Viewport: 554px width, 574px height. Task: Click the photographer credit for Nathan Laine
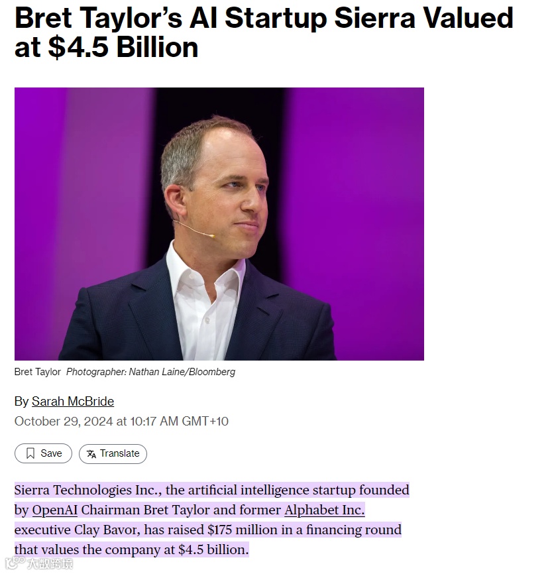coord(150,373)
